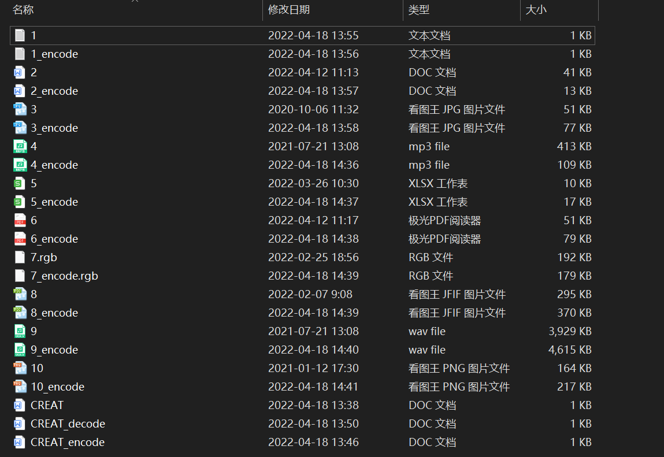Select file name 8_encode
664x457 pixels.
(x=54, y=313)
